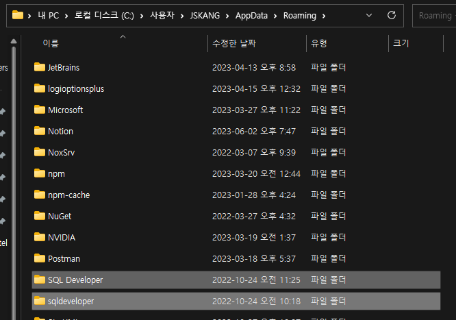This screenshot has height=320, width=456.
Task: Click date 2023-03-19 오전 1:37
Action: [254, 238]
